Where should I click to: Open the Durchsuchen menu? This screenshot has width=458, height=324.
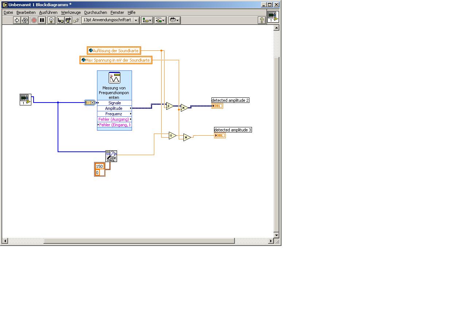tap(96, 12)
